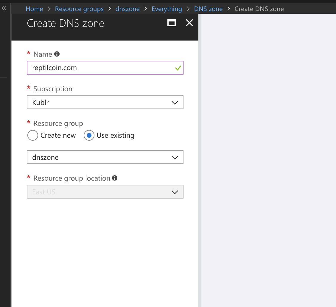Click the Create DNS zone blade title

point(66,23)
